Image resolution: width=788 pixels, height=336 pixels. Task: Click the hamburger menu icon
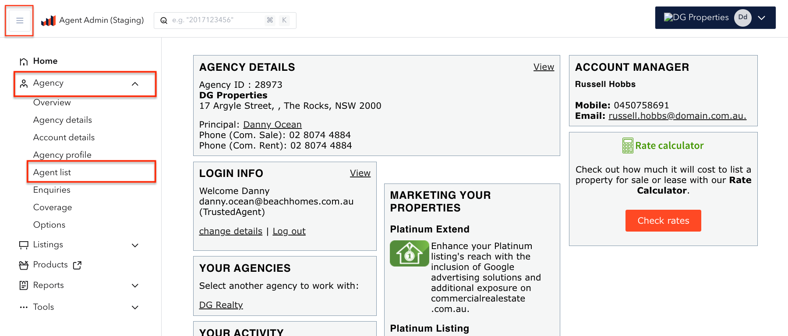pyautogui.click(x=20, y=21)
